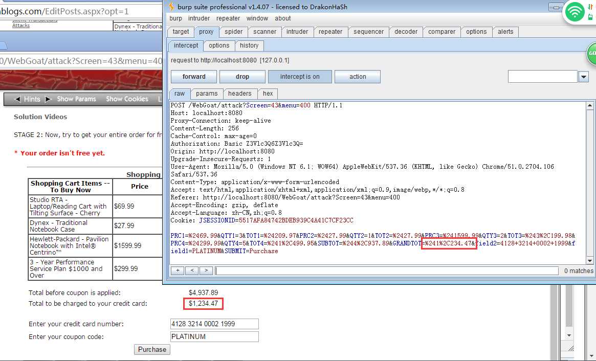
Task: Switch to the decoder tab
Action: pos(406,32)
